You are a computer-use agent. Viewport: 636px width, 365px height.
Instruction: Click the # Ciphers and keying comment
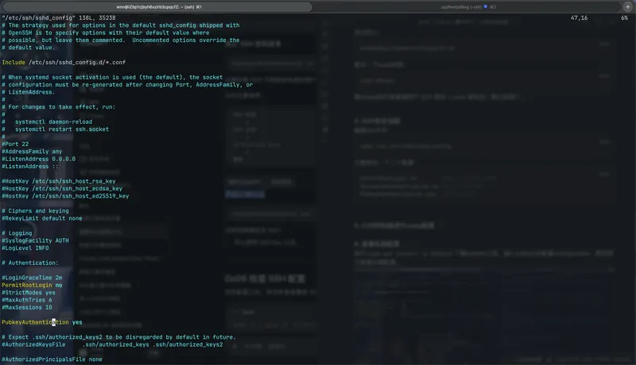click(35, 211)
